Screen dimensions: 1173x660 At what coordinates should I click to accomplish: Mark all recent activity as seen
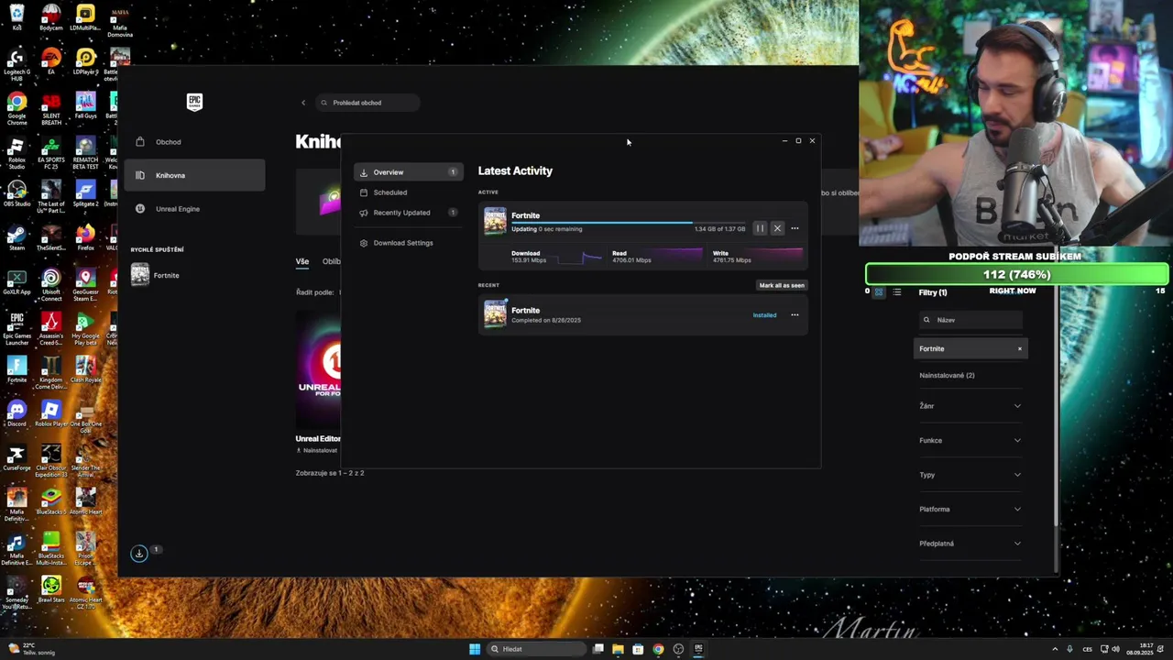[x=782, y=285]
